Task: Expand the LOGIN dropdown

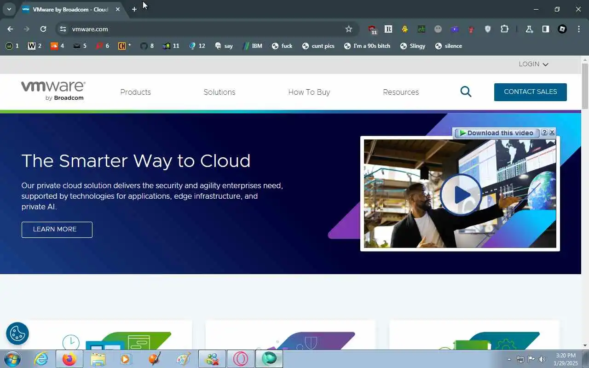Action: (x=534, y=64)
